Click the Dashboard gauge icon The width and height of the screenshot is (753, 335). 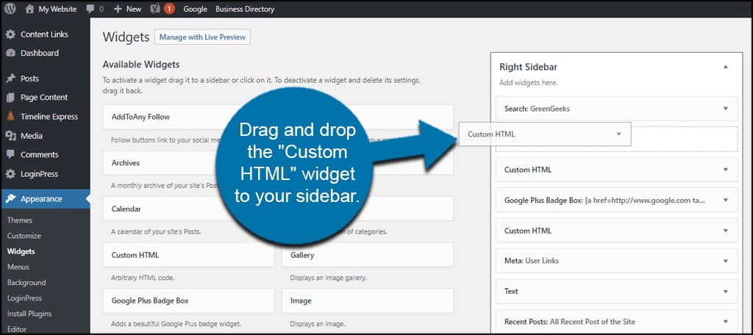(10, 53)
